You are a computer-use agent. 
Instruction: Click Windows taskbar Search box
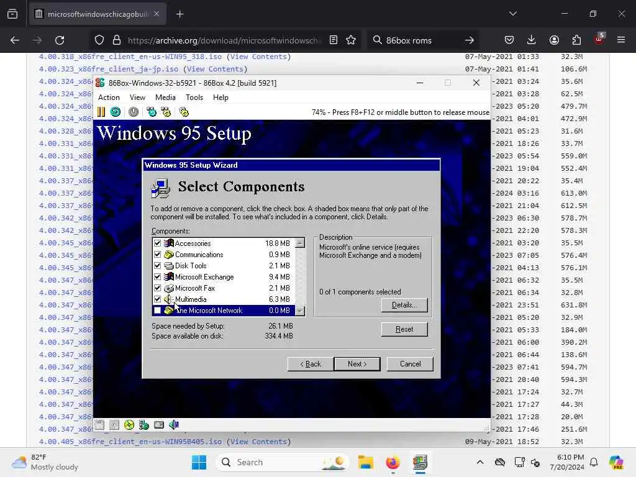[x=283, y=462]
